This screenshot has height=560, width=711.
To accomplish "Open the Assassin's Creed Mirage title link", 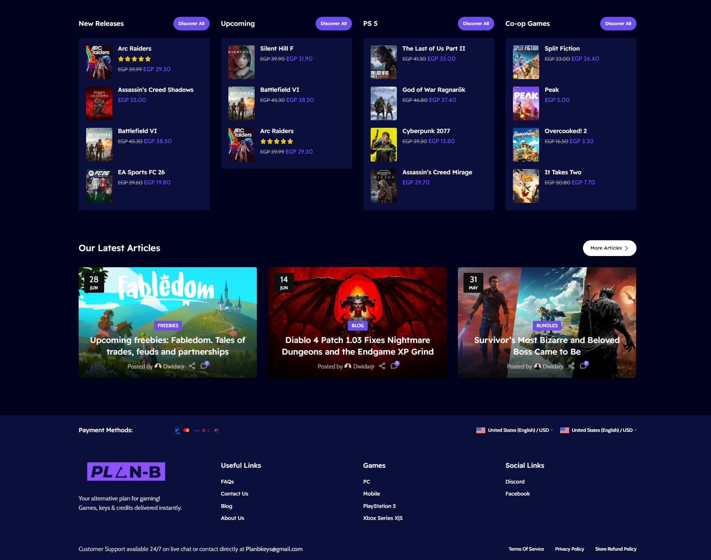I will coord(437,172).
